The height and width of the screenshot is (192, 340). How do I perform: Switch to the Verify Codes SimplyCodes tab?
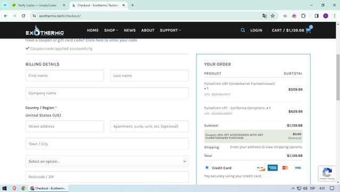click(37, 5)
